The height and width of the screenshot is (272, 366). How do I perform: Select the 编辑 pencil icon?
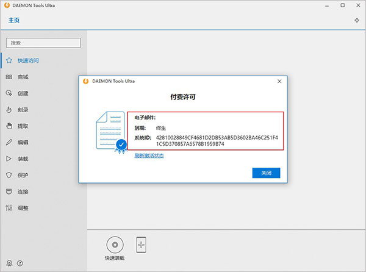pyautogui.click(x=9, y=142)
